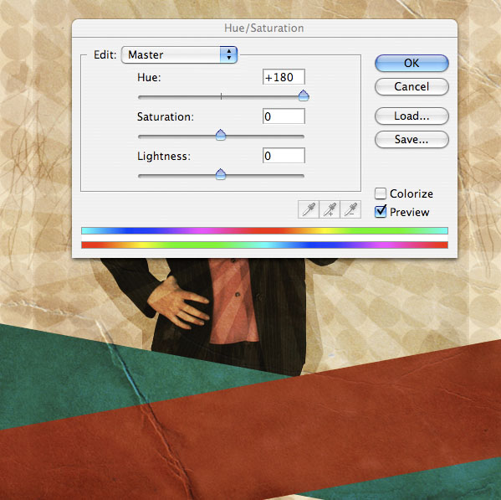501x500 pixels.
Task: Select the plain eyedropper tool
Action: coord(309,209)
